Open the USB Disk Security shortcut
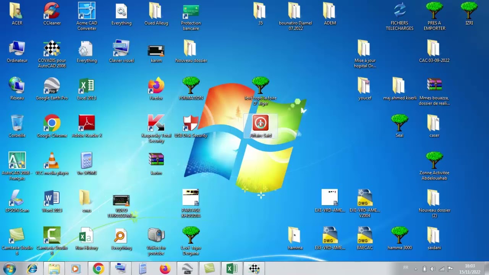The width and height of the screenshot is (489, 275). pos(191,126)
